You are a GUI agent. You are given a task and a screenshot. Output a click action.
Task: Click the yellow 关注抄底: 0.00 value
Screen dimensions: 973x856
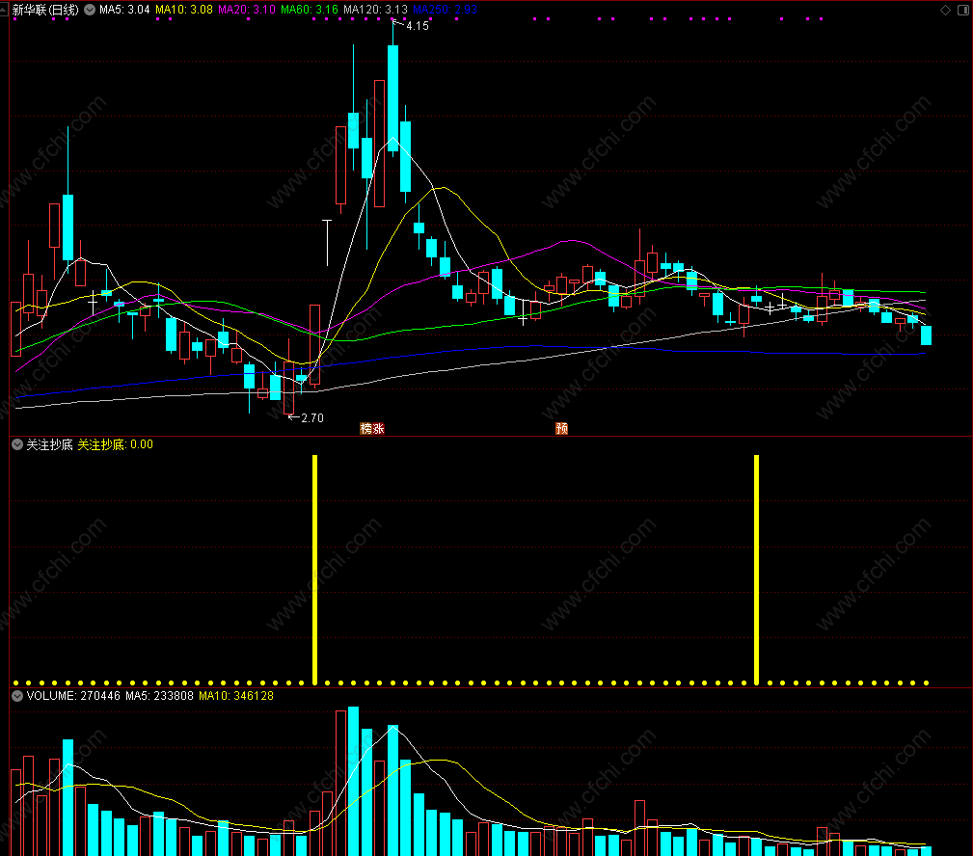pos(116,444)
